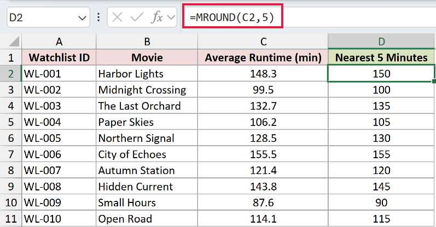Select column D header
The image size is (436, 227).
(x=381, y=41)
